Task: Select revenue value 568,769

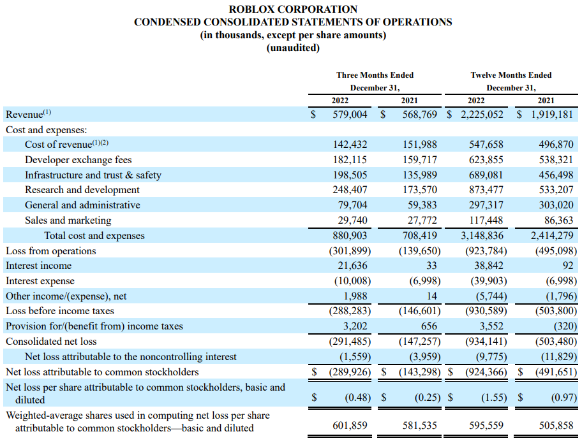Action: point(420,114)
